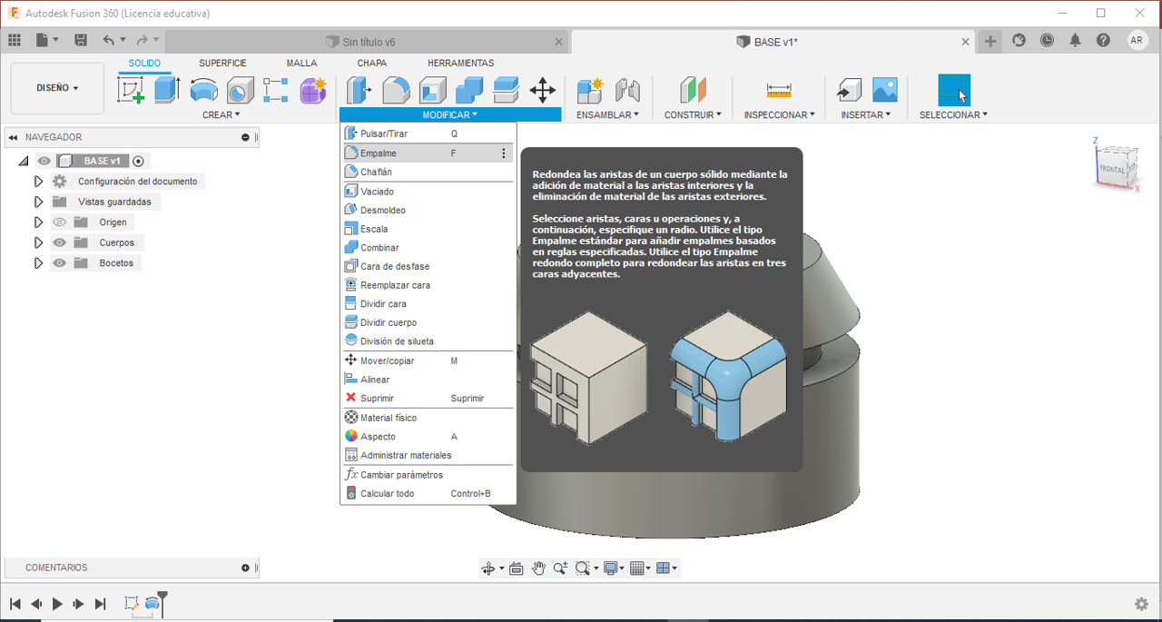Click the Save disk icon
The width and height of the screenshot is (1162, 622).
click(x=81, y=40)
